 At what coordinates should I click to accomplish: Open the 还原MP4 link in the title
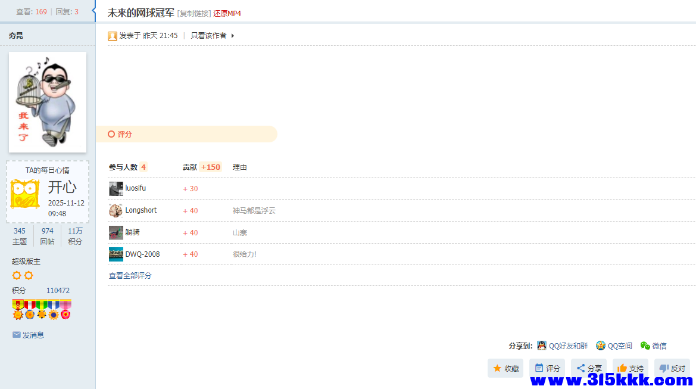pos(229,13)
